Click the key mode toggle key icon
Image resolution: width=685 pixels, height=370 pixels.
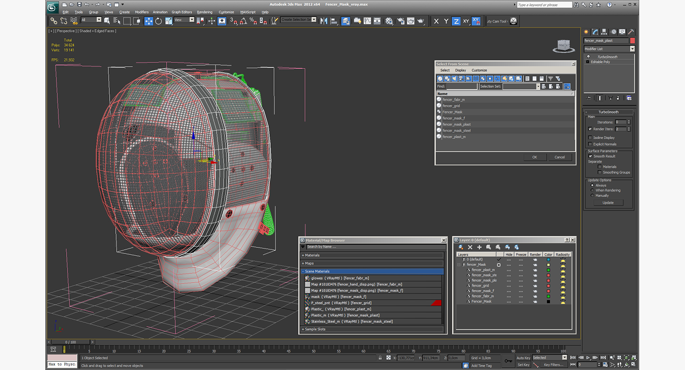pyautogui.click(x=508, y=360)
